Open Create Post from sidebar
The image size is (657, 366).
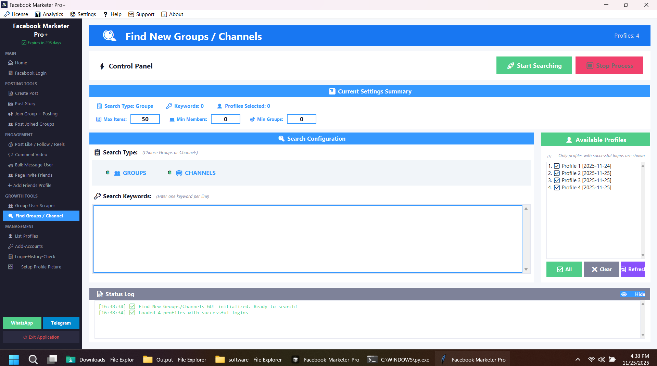[x=26, y=93]
